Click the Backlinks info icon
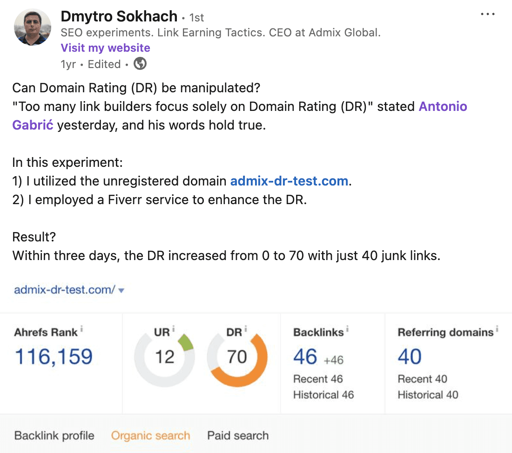 click(x=347, y=329)
